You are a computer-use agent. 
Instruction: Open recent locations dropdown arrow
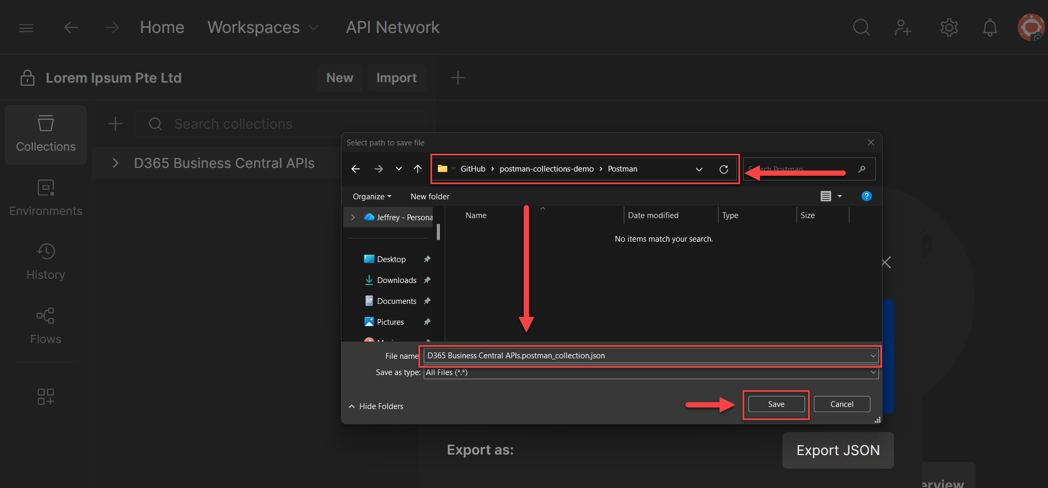pyautogui.click(x=399, y=169)
